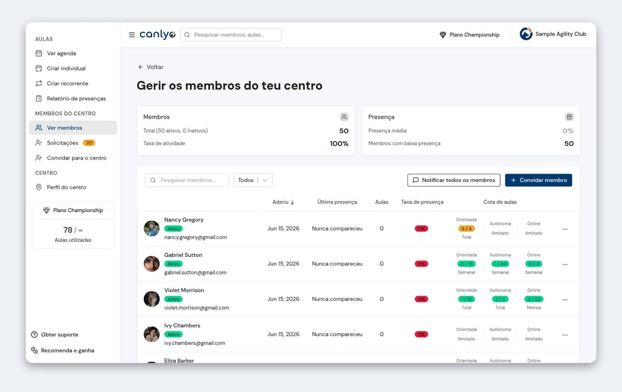Open the three-dot menu for Violet Morrison
Viewport: 622px width, 392px height.
click(565, 300)
